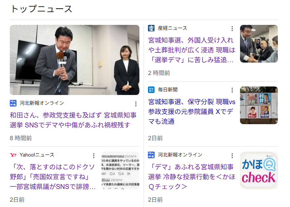Click 河北新報 favicon under the large photo
The height and width of the screenshot is (207, 290).
pyautogui.click(x=13, y=103)
